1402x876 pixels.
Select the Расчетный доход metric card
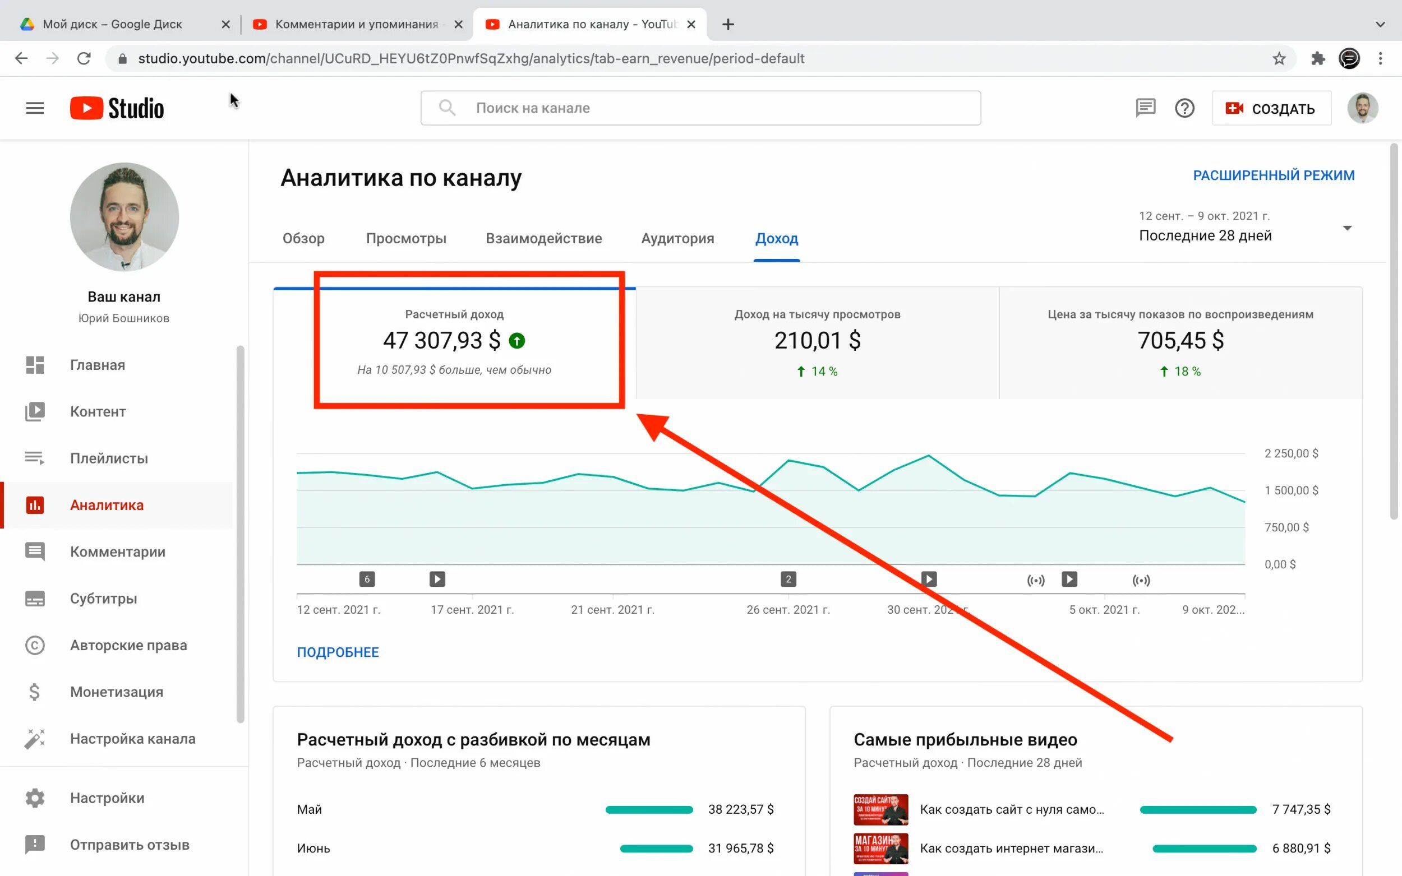click(454, 343)
